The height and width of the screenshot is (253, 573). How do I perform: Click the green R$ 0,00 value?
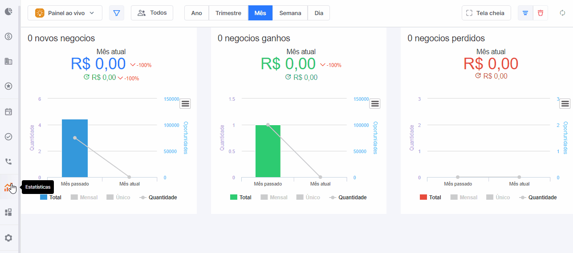coord(289,64)
